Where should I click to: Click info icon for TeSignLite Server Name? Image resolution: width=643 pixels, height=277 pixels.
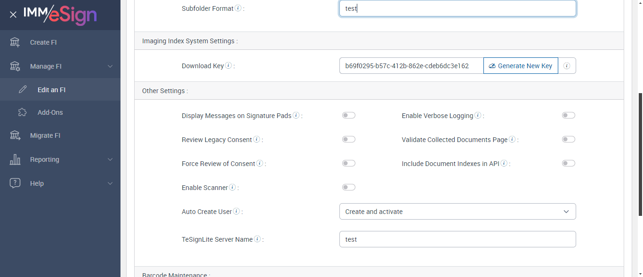click(257, 239)
